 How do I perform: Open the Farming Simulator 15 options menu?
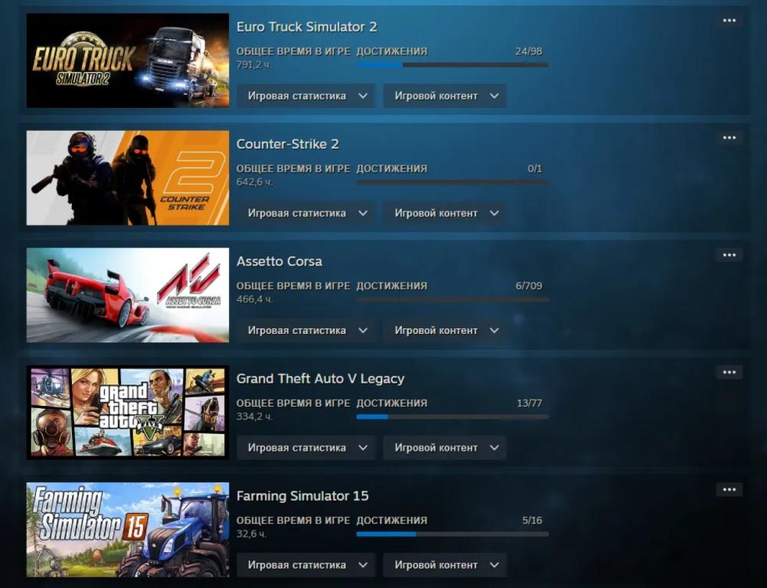coord(728,488)
